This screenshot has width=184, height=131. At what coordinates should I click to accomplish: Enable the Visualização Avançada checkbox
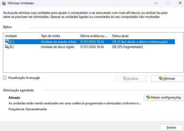[5, 78]
